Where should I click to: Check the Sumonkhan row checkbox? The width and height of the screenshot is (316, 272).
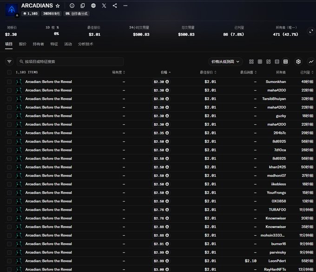9,82
